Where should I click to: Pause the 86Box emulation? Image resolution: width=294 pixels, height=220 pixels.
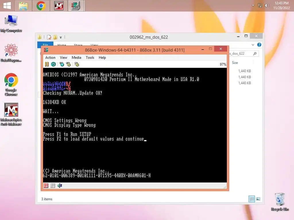coord(47,64)
